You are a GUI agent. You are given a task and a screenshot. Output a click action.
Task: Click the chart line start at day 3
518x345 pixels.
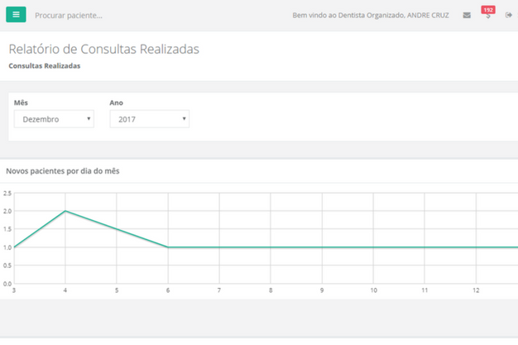[14, 247]
